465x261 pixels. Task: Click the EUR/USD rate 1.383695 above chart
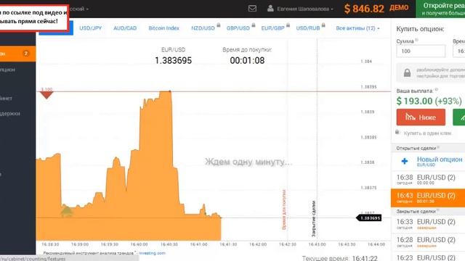tap(173, 61)
